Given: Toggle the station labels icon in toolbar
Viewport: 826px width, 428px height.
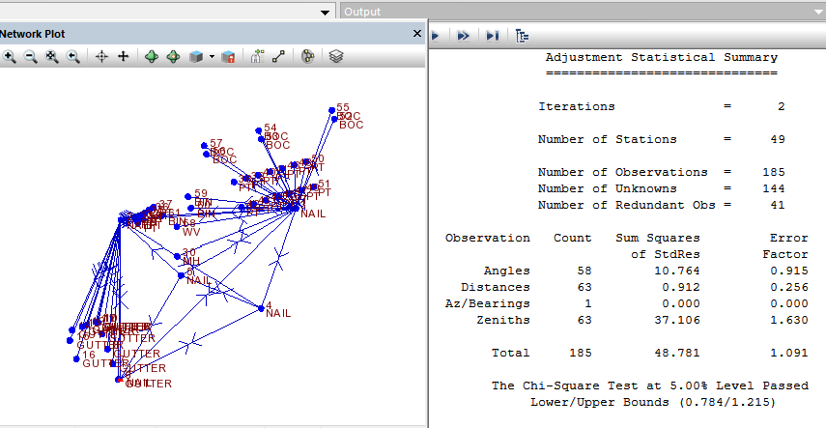Looking at the screenshot, I should 257,57.
